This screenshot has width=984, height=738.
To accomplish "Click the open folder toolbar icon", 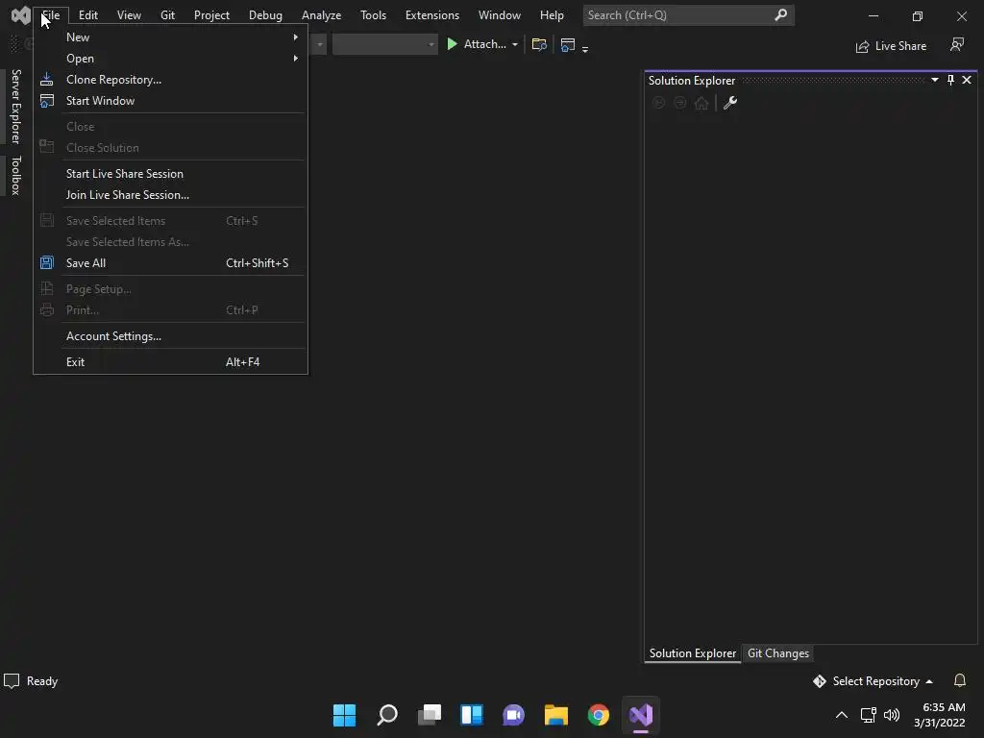I will 539,44.
